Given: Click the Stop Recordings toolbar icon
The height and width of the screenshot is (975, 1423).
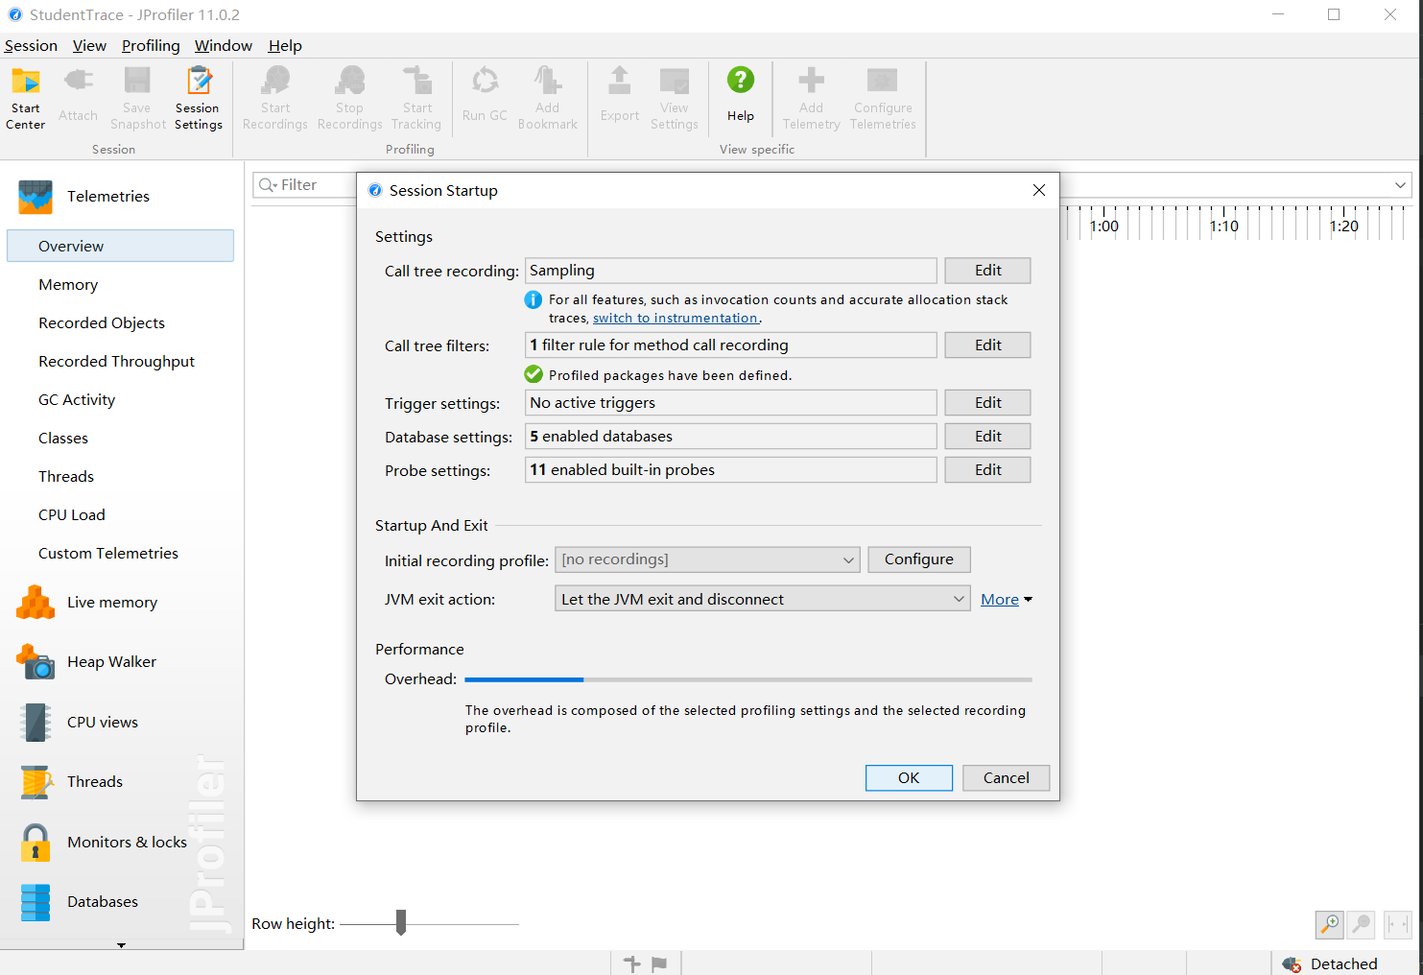Looking at the screenshot, I should (350, 98).
